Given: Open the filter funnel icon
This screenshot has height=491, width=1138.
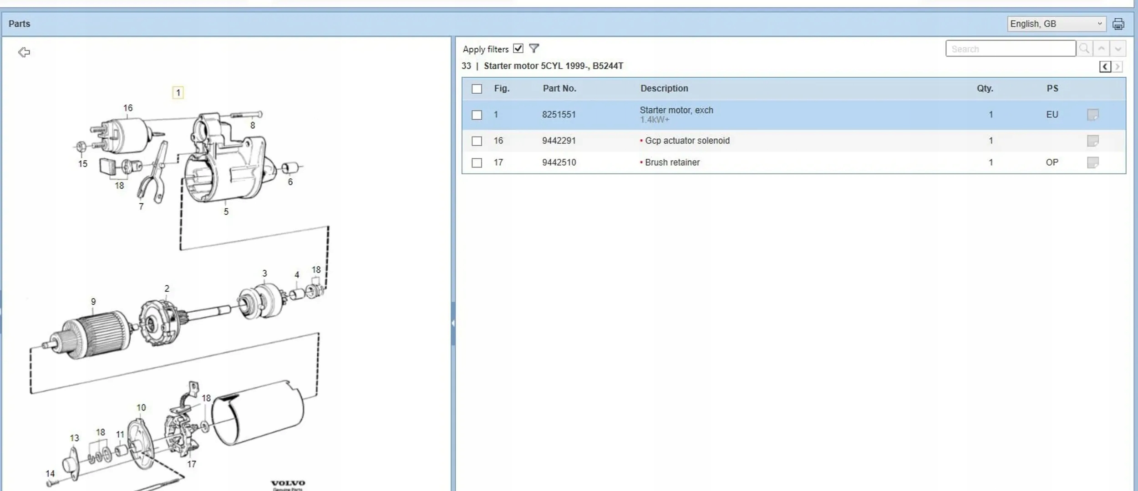Looking at the screenshot, I should coord(534,48).
